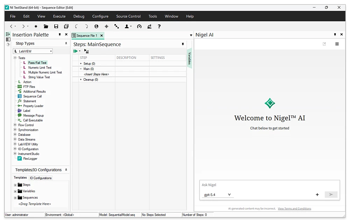Close the Sequence File 1 tab
Screen dimensions: 350x222
101,35
